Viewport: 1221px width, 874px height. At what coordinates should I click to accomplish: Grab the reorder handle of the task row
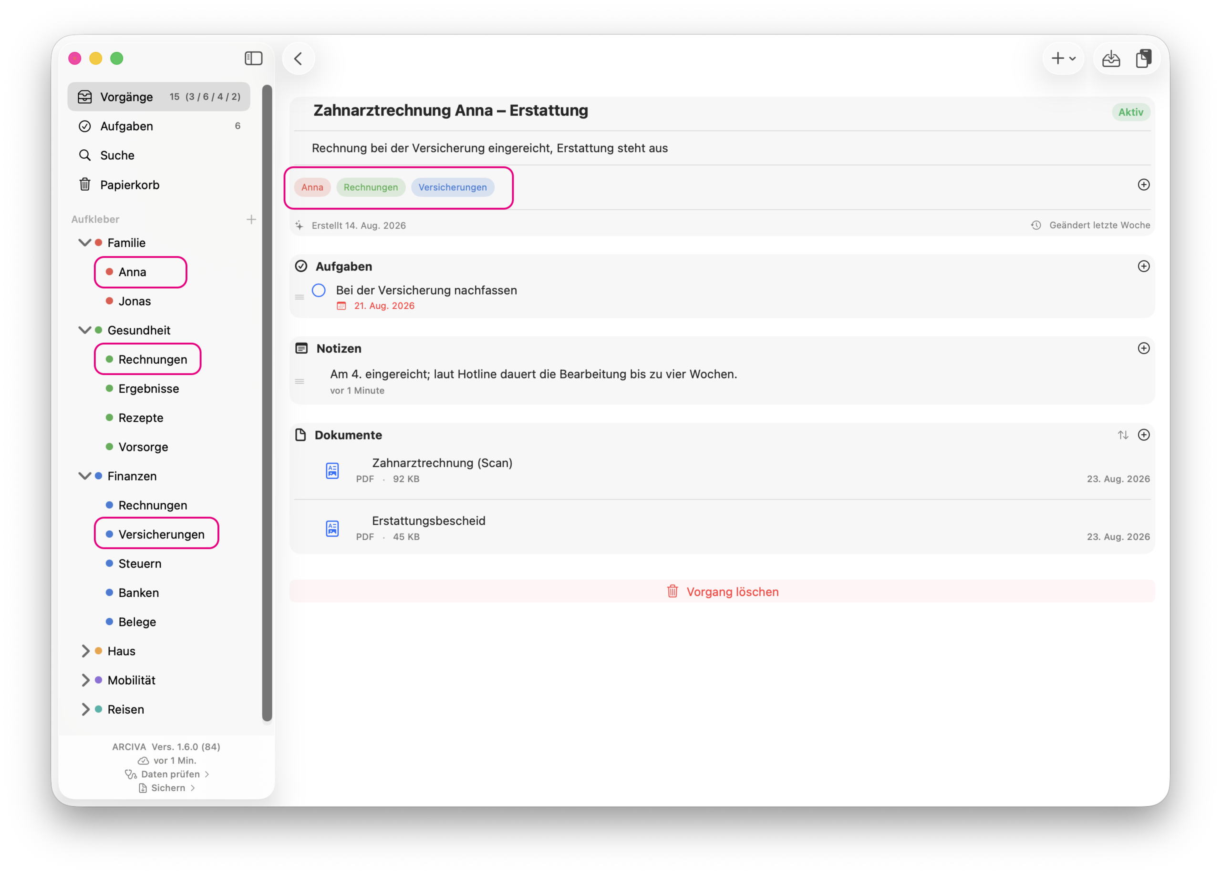click(300, 297)
